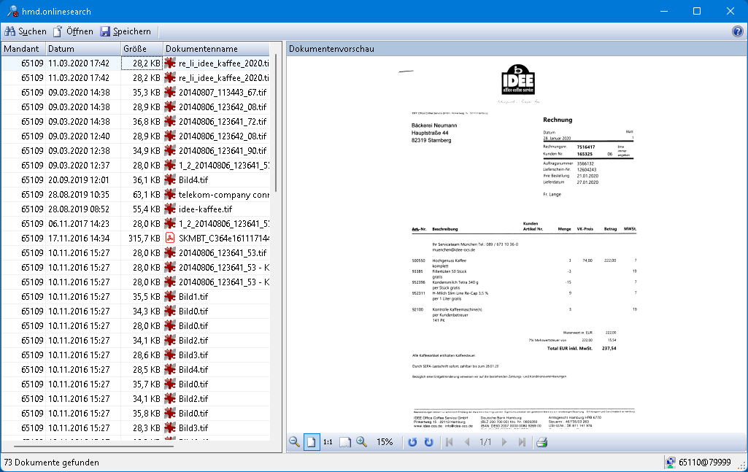The width and height of the screenshot is (748, 472).
Task: Go to the previous preview page
Action: click(468, 442)
